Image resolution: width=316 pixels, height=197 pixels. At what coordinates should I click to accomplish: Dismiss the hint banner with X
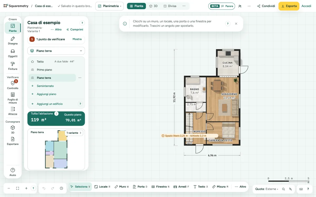(x=236, y=24)
